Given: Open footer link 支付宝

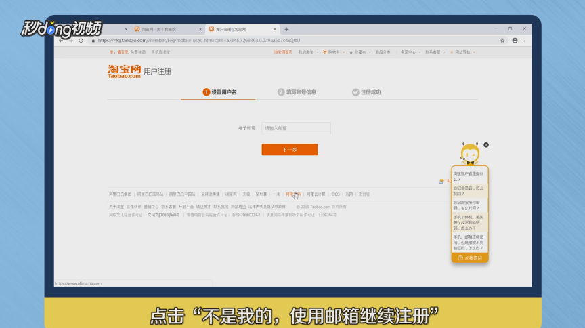Looking at the screenshot, I should (x=364, y=194).
